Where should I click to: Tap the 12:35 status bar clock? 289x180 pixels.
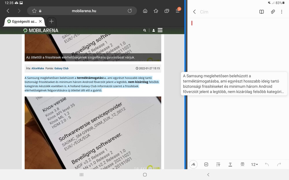coord(9,3)
